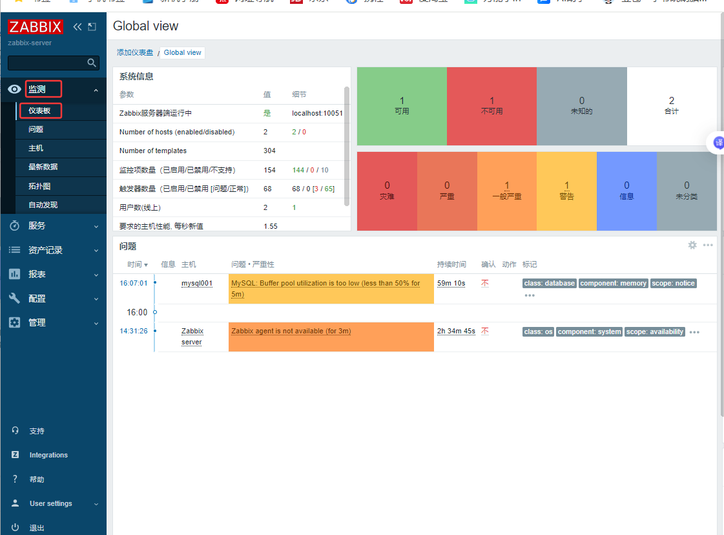Click 16:07:01 problem time link
Viewport: 724px width, 535px height.
point(134,283)
